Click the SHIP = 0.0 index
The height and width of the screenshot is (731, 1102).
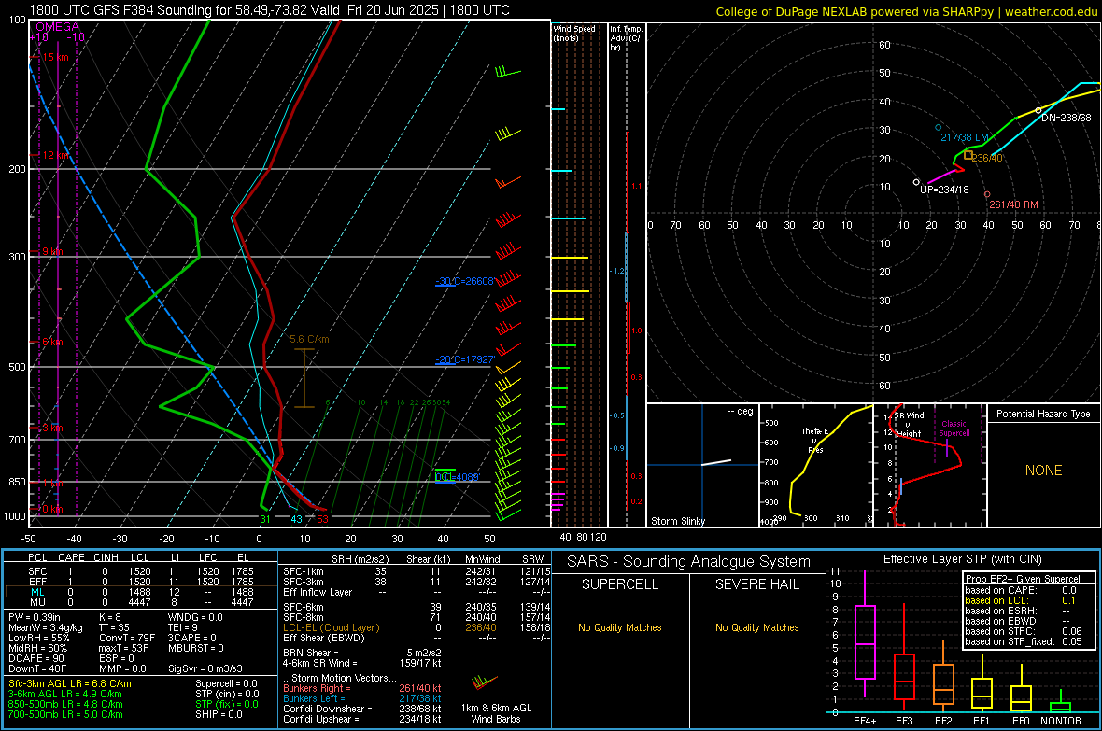219,715
